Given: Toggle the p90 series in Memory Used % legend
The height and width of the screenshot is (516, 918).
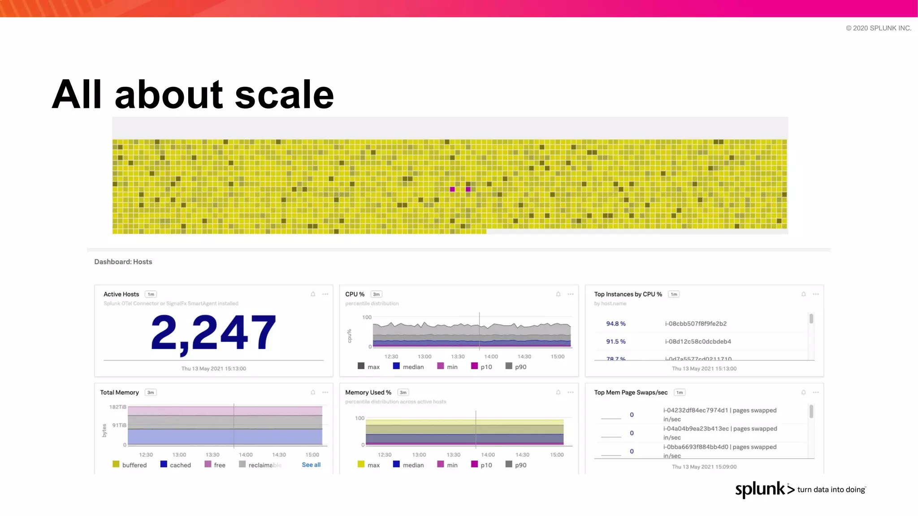Looking at the screenshot, I should click(516, 465).
